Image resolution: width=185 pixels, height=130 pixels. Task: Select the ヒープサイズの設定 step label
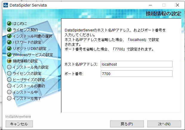pyautogui.click(x=29, y=80)
